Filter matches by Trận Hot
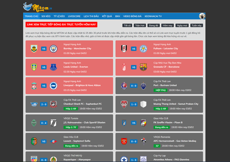This screenshot has width=230, height=162. point(139,26)
